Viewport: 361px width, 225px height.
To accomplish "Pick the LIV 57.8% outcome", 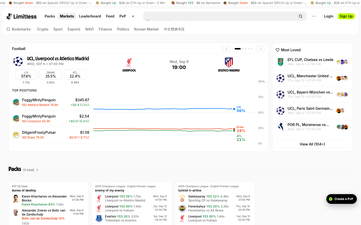I will (x=26, y=74).
